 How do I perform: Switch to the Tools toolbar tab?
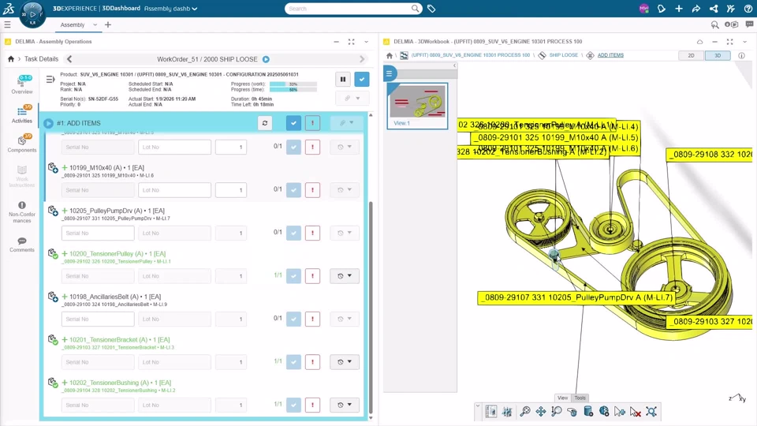click(x=580, y=398)
